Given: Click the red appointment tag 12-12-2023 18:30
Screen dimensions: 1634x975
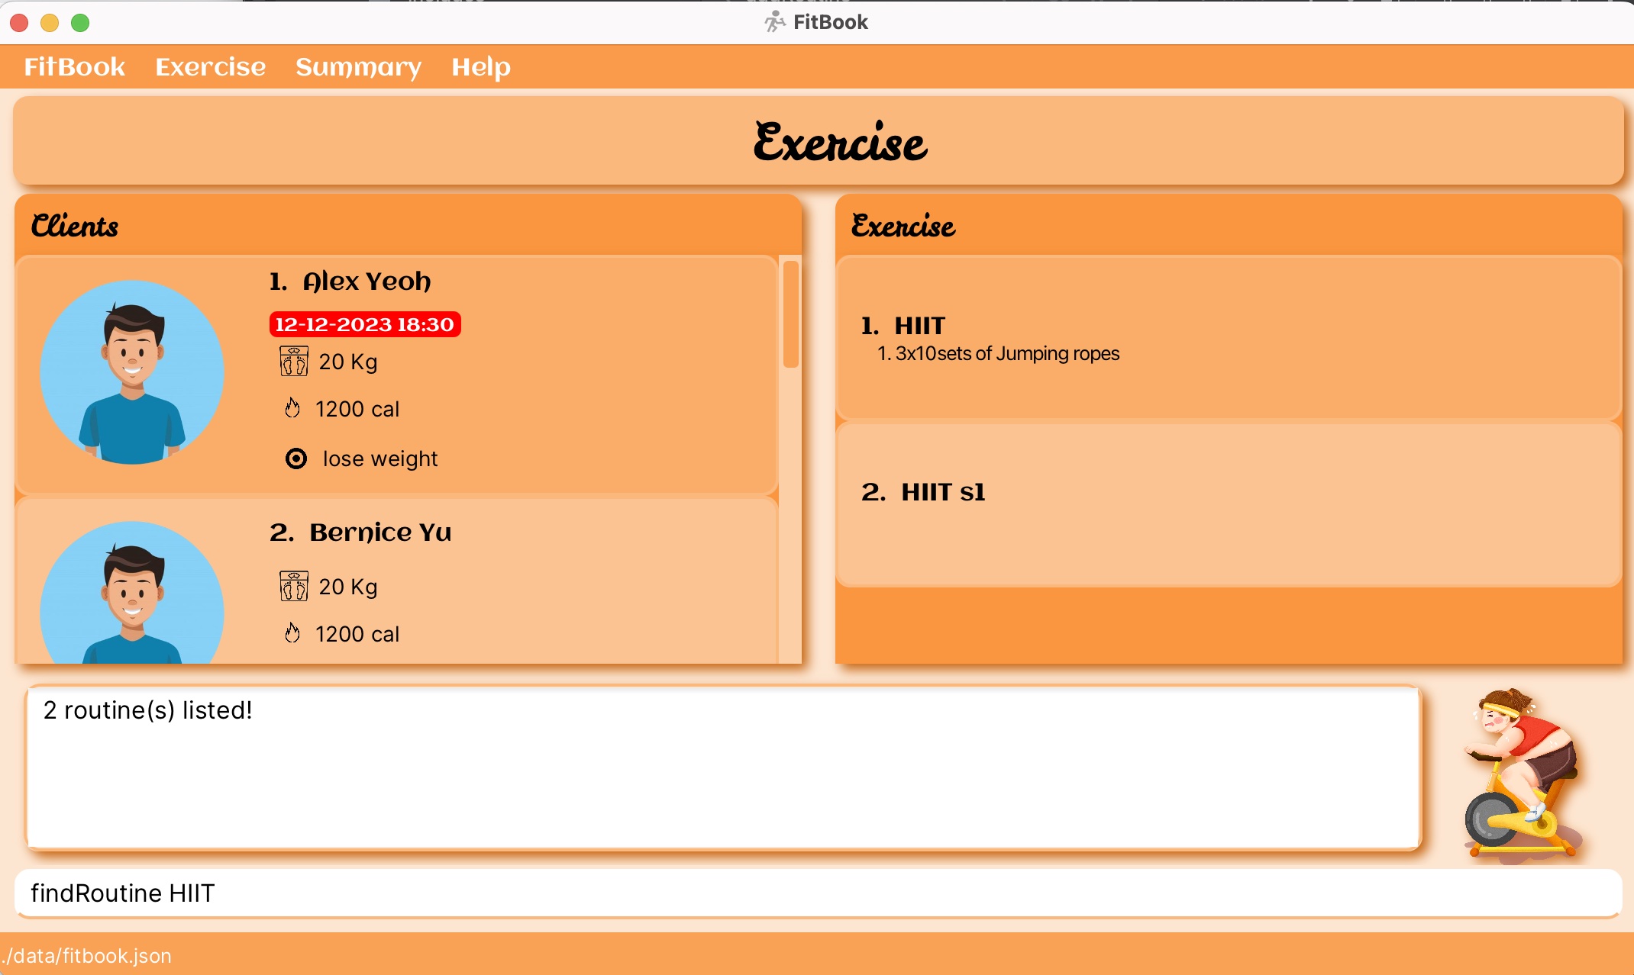Looking at the screenshot, I should [x=365, y=324].
